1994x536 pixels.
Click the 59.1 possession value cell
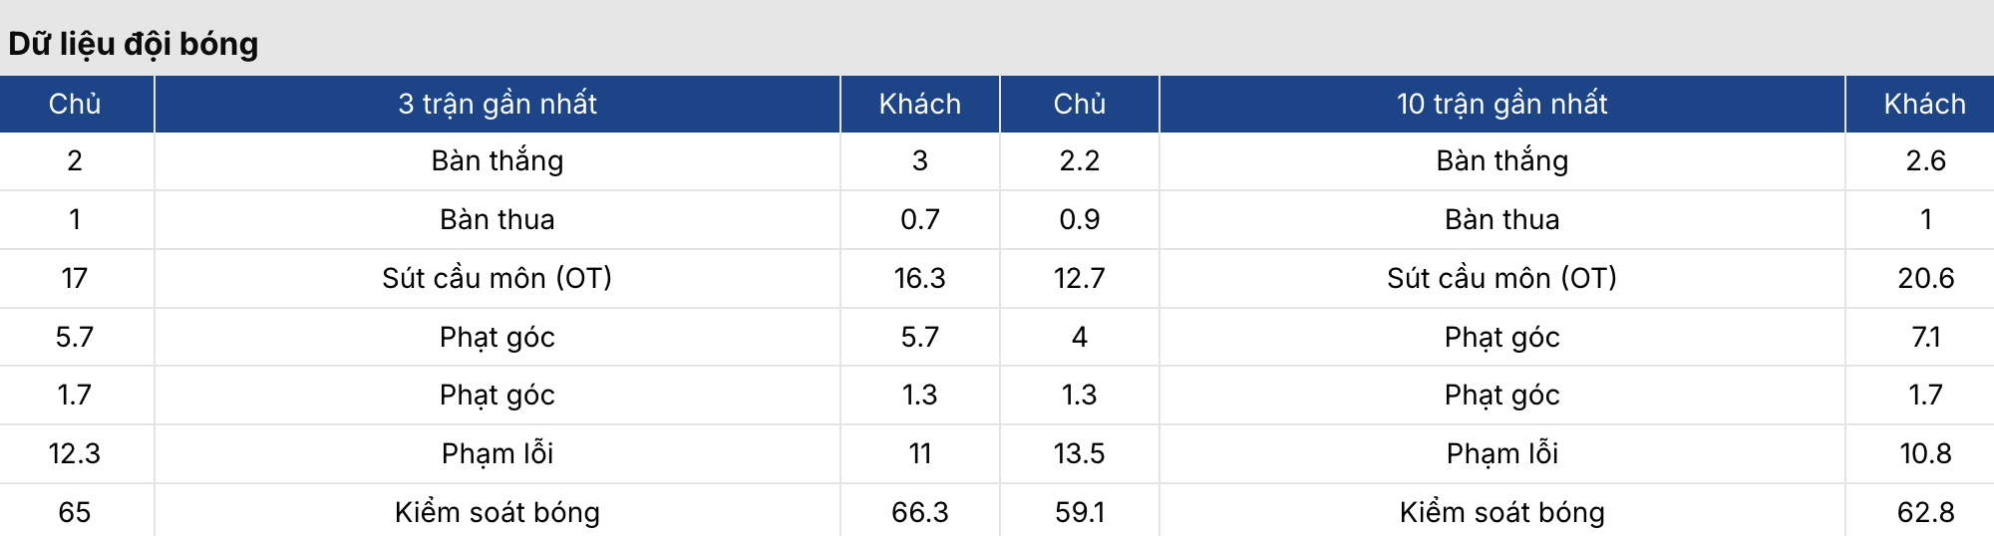[1079, 512]
